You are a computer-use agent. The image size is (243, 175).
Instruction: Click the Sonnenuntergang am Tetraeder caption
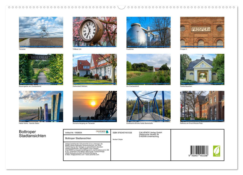[x=85, y=123]
